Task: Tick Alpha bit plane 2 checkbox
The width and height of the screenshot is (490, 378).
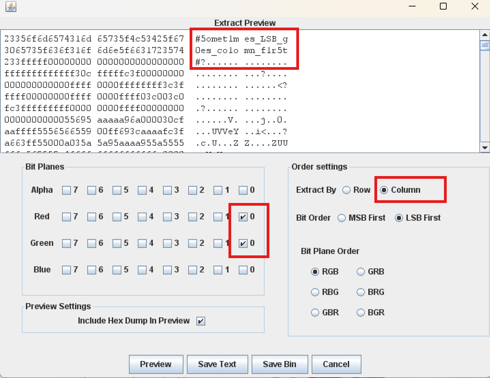Action: click(193, 190)
